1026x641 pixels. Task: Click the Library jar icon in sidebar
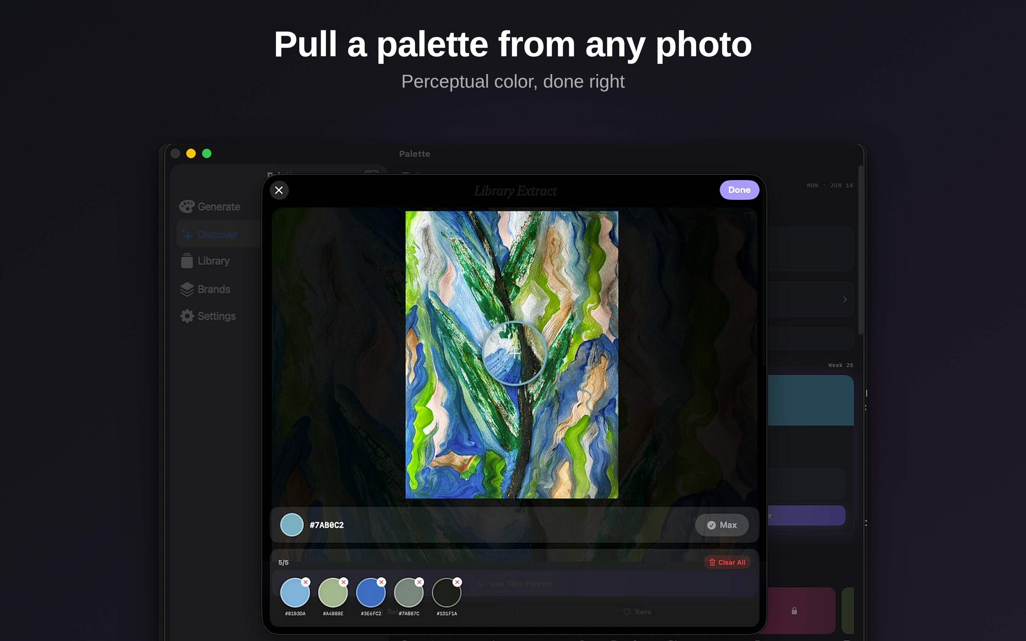click(187, 261)
